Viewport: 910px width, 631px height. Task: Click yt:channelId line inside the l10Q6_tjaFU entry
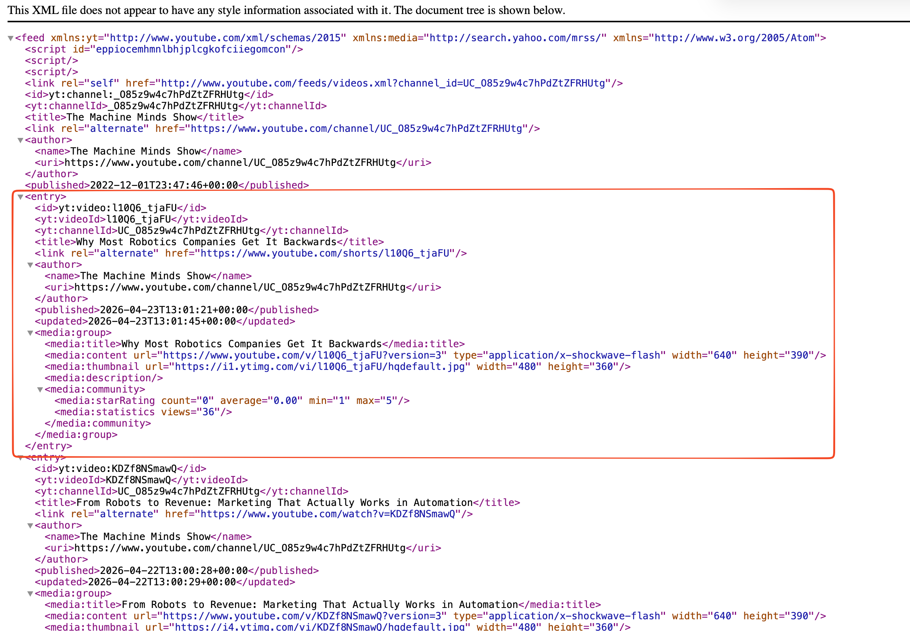(x=191, y=231)
